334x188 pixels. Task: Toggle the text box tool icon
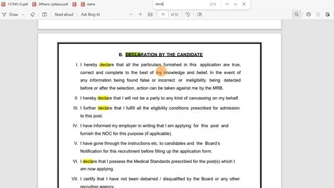point(44,15)
